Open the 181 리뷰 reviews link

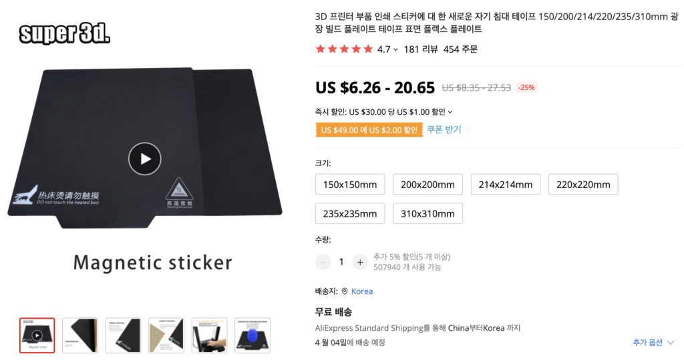pos(420,49)
